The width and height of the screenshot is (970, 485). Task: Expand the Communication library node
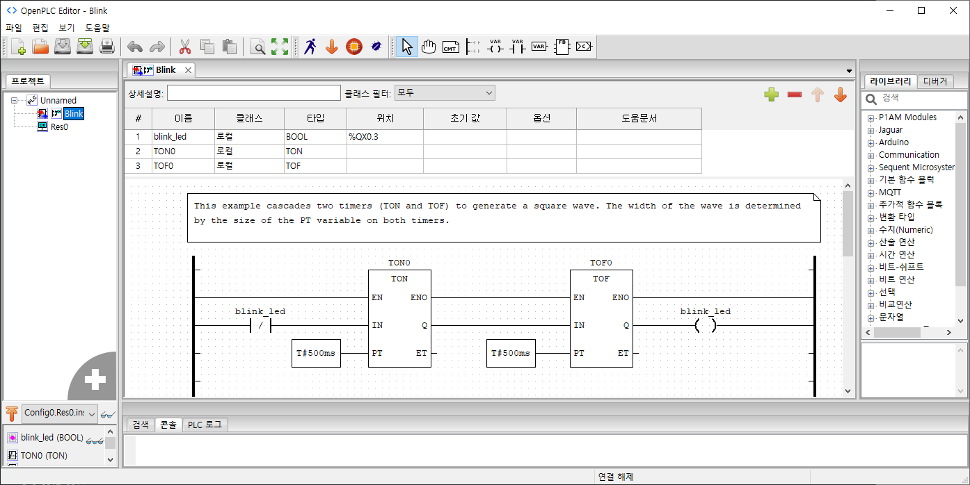click(870, 155)
